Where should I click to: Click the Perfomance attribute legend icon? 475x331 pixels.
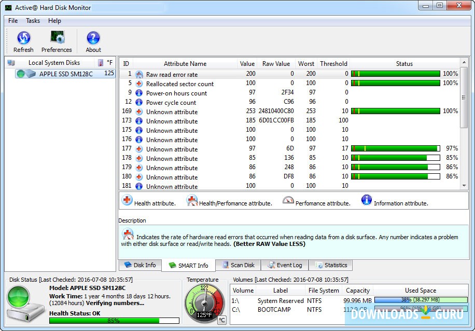288,200
